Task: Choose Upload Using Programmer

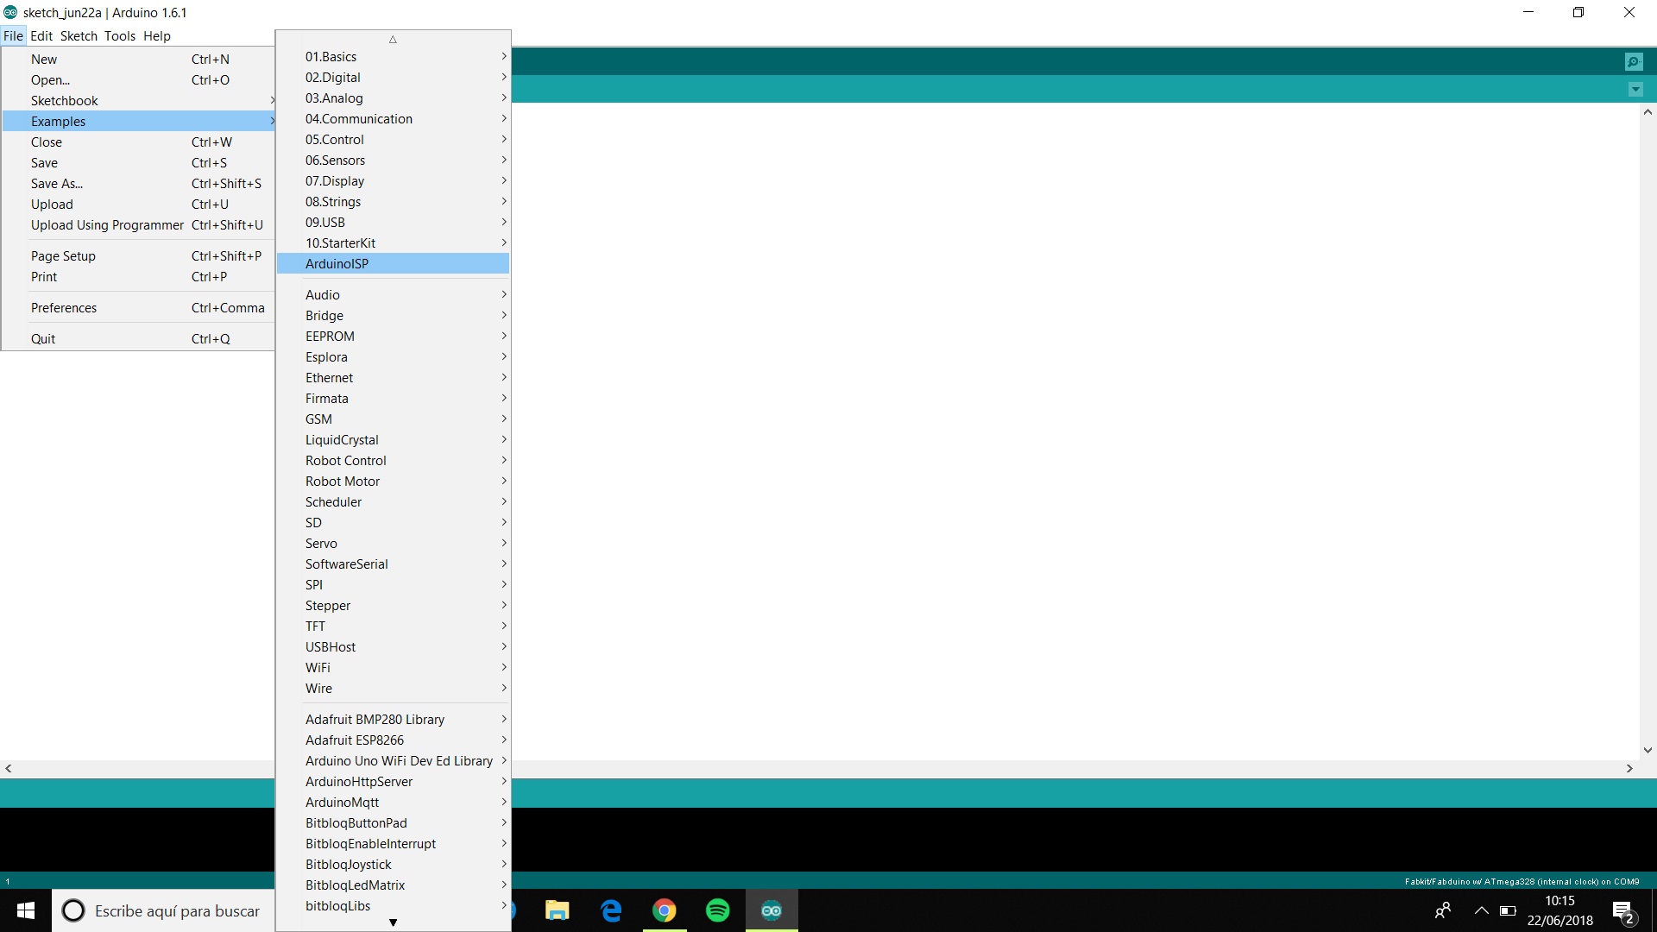Action: (107, 225)
